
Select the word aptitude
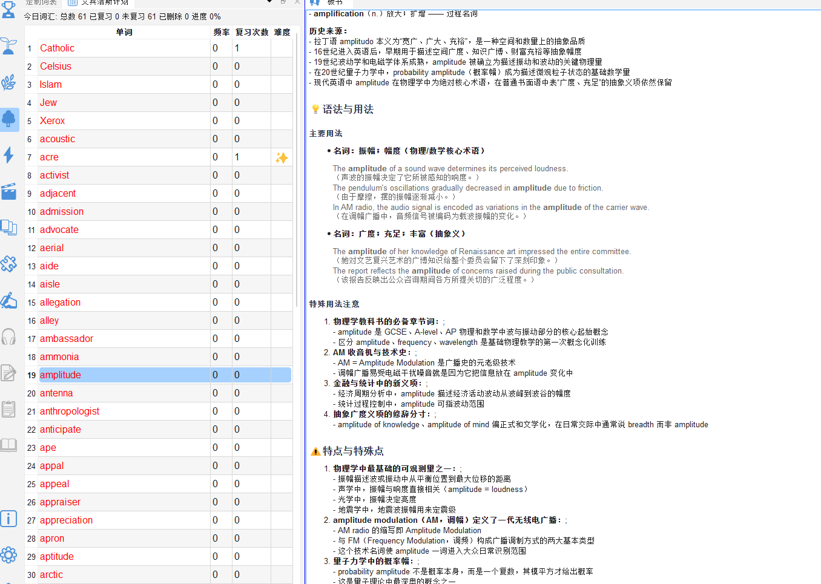[x=57, y=556]
